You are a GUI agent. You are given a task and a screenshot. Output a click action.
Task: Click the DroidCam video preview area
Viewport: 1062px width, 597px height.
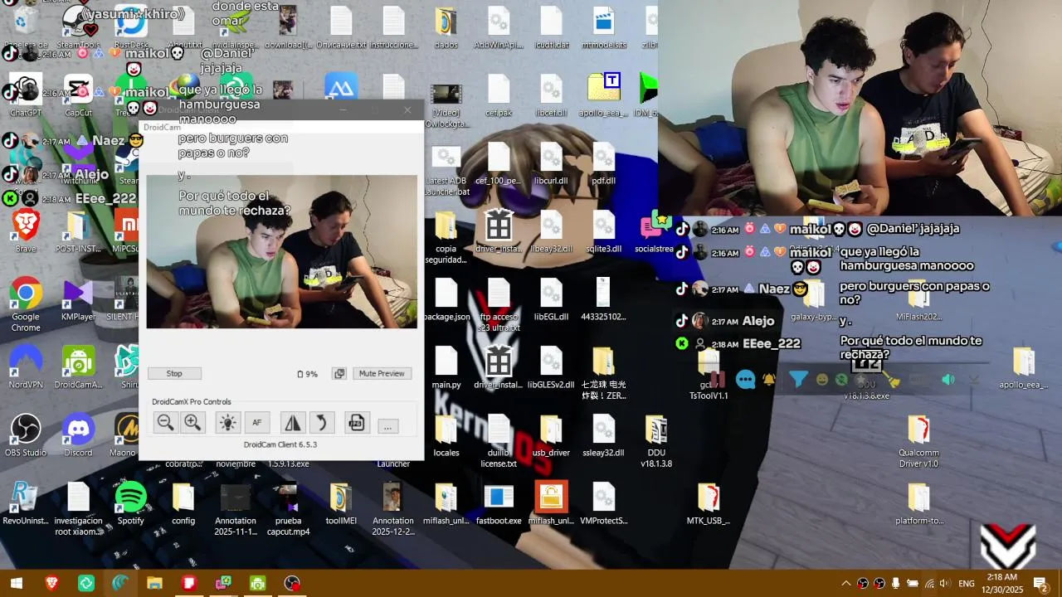pos(281,251)
